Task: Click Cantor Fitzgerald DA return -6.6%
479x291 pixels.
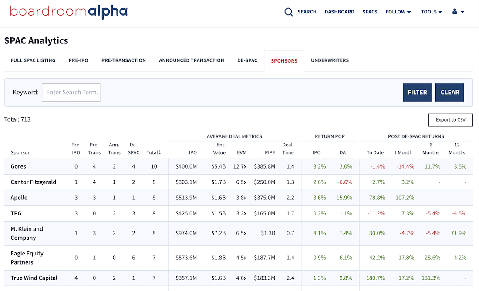Action: click(345, 182)
